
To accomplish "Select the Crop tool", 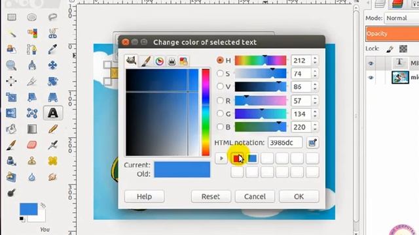I will click(x=32, y=81).
